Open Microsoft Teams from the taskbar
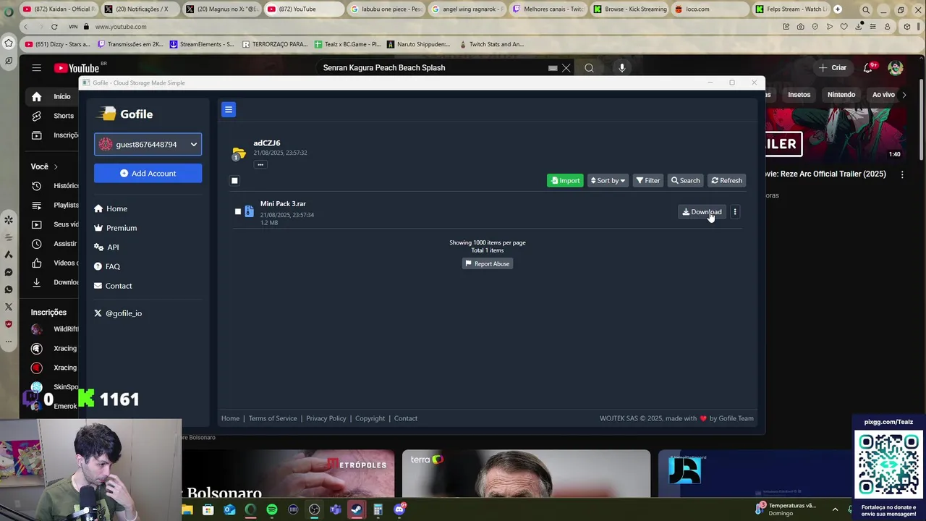 (x=336, y=509)
